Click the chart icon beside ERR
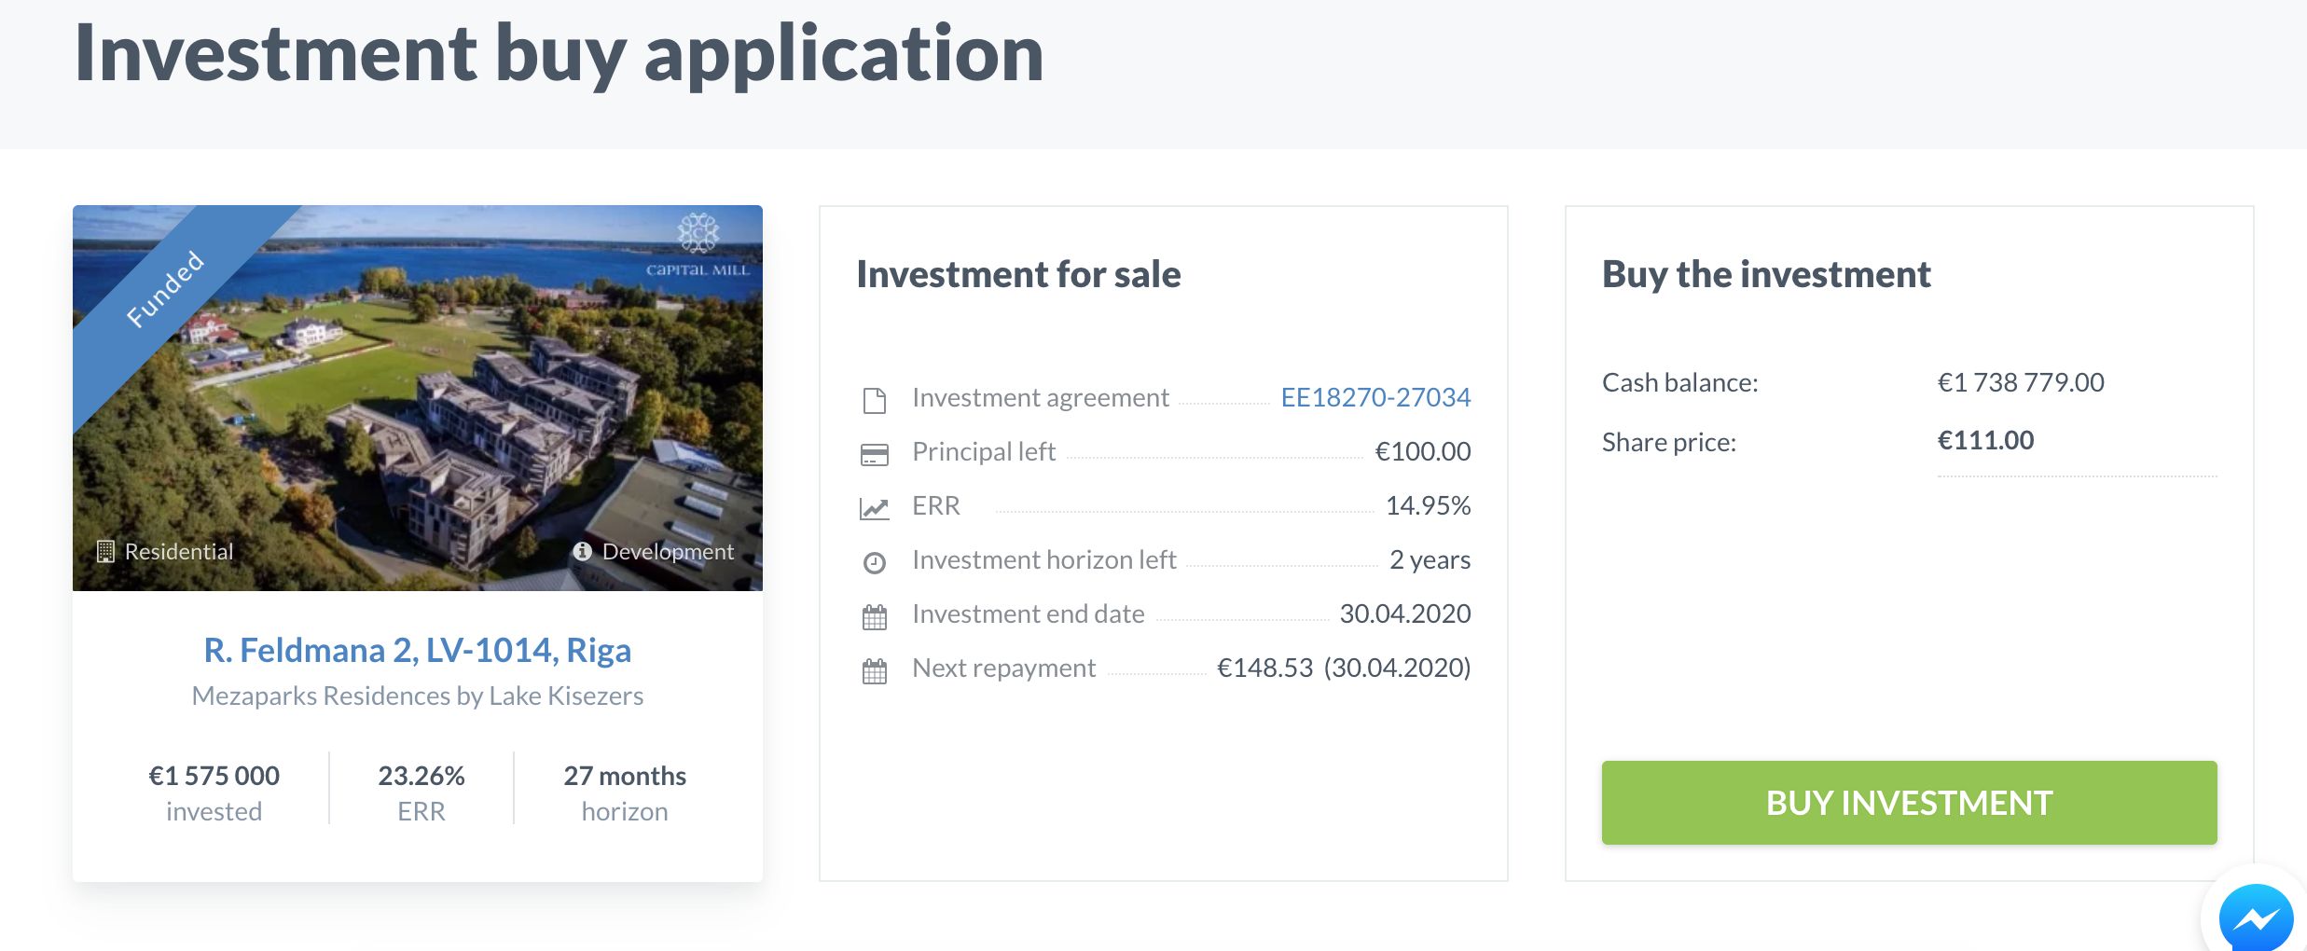Image resolution: width=2307 pixels, height=951 pixels. (874, 508)
